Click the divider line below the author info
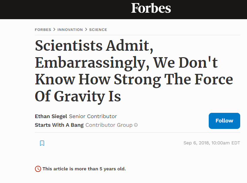This screenshot has width=247, height=183. point(137,133)
